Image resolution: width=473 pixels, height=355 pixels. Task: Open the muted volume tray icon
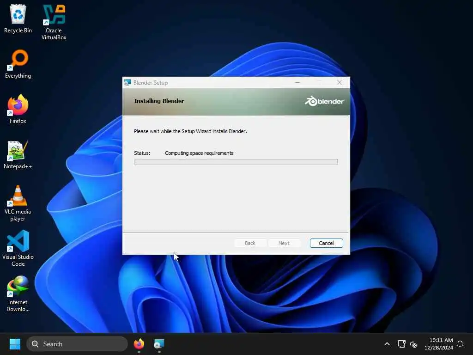[x=413, y=344]
